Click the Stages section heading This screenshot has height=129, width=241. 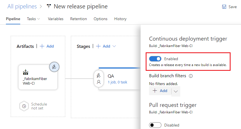[x=83, y=46]
